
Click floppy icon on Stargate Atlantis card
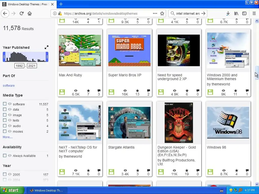click(112, 172)
